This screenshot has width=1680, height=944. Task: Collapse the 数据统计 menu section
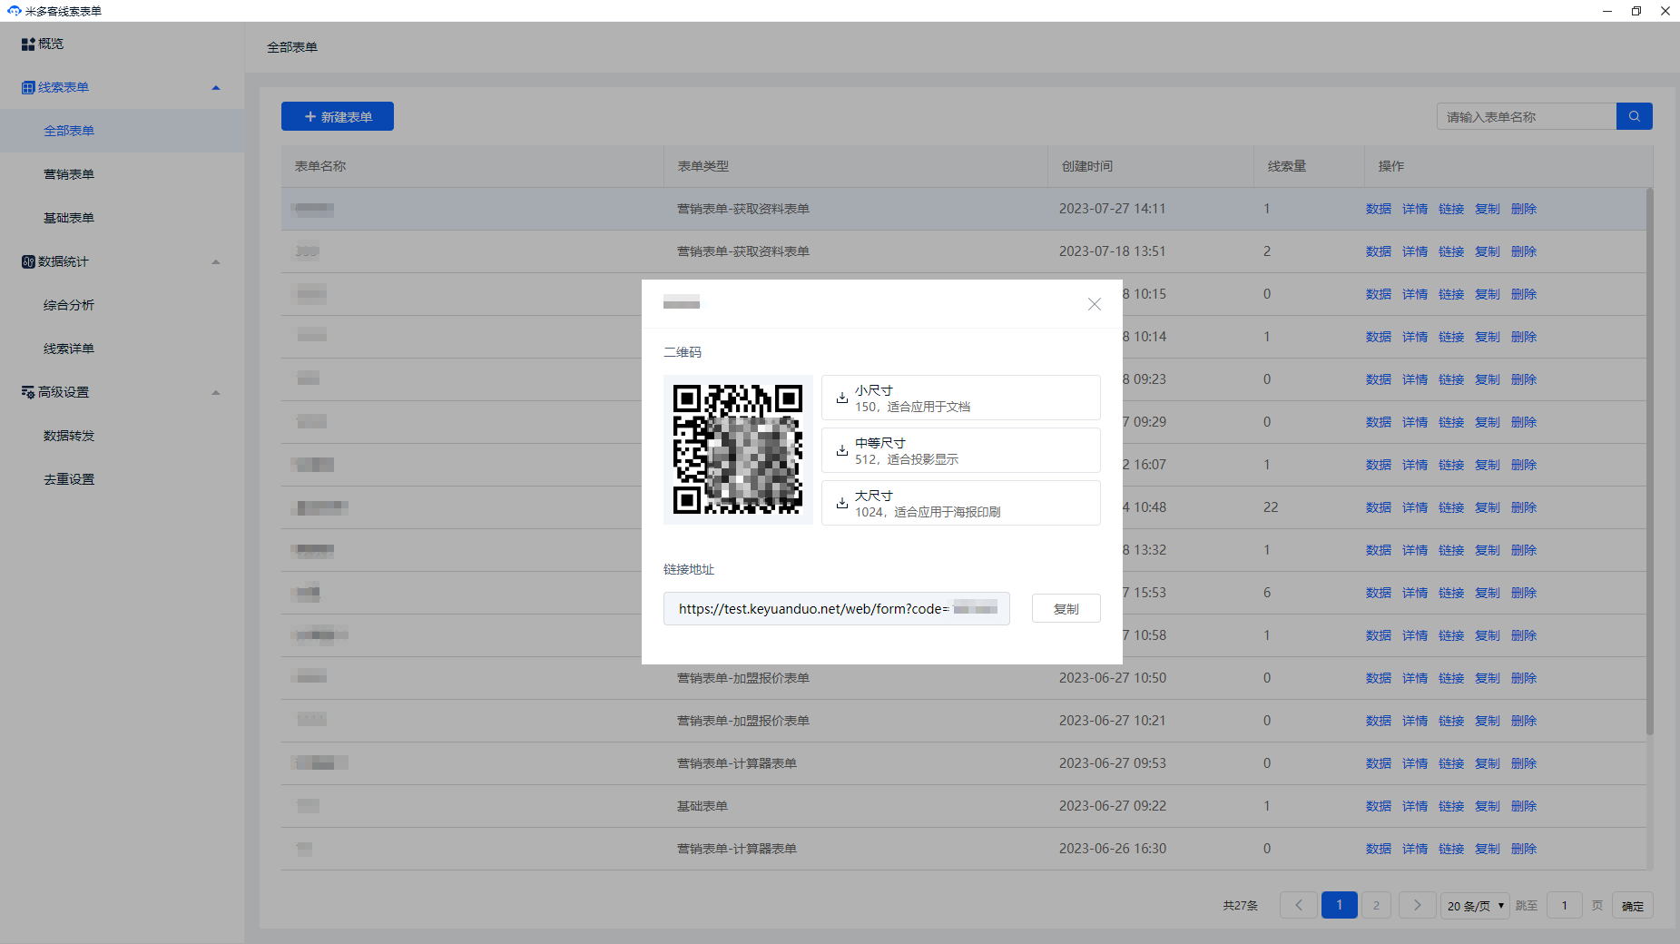click(216, 261)
